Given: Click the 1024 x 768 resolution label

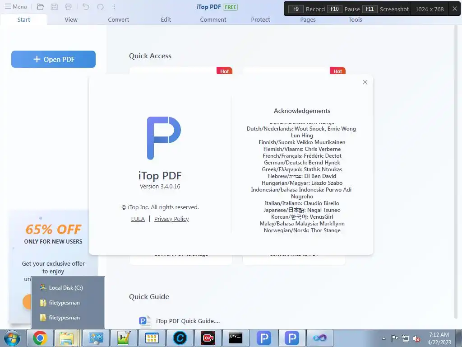Looking at the screenshot, I should click(430, 9).
